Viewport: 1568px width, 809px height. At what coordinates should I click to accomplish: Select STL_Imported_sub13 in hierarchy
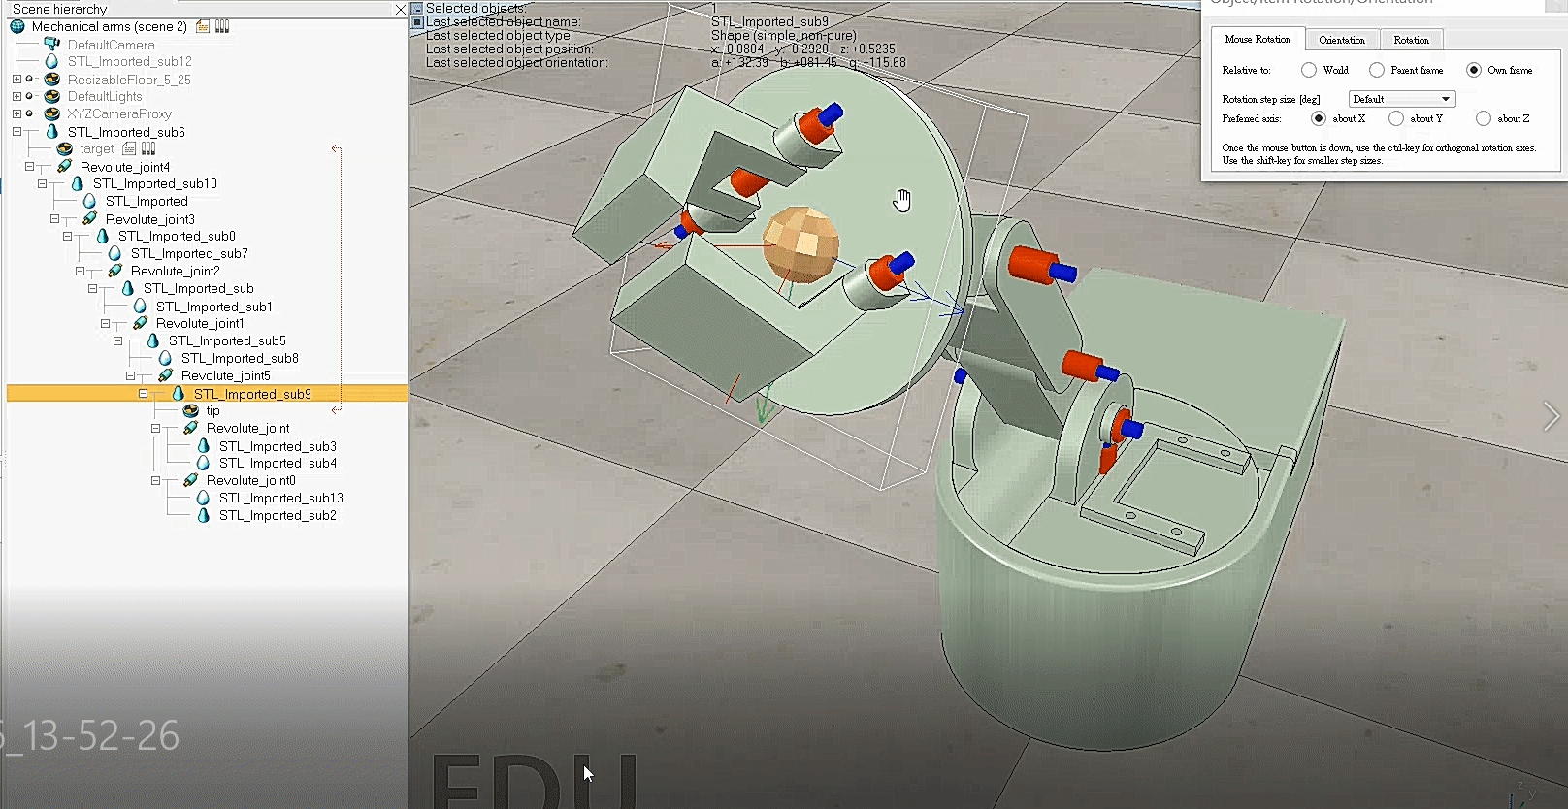[281, 498]
